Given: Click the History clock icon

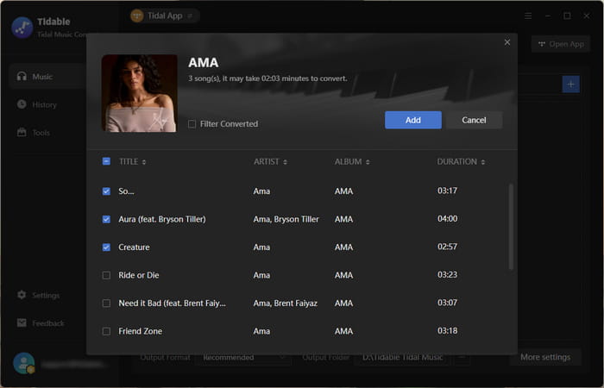Looking at the screenshot, I should (x=22, y=104).
